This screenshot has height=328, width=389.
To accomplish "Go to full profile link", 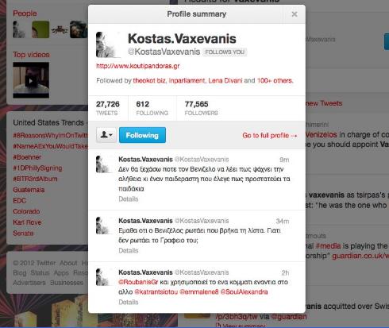I will tap(269, 135).
